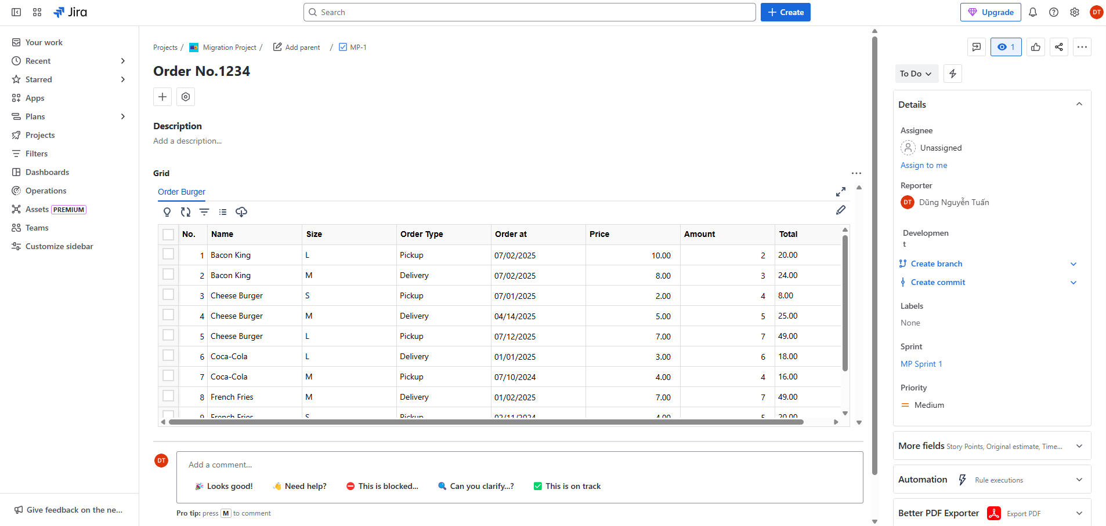Screen dimensions: 1106x526
Task: Toggle the watch issue eye button
Action: click(1006, 47)
